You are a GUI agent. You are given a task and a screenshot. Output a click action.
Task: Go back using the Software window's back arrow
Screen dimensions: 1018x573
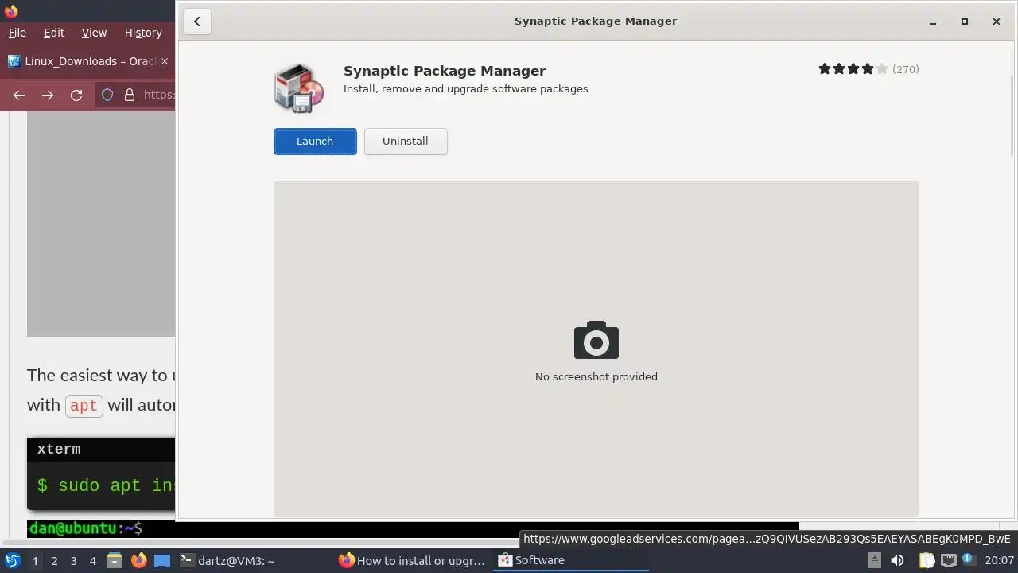pyautogui.click(x=197, y=21)
